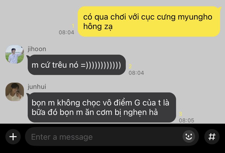Select jihoon's "m cứ trêu nó" message
The width and height of the screenshot is (225, 153).
pos(77,65)
